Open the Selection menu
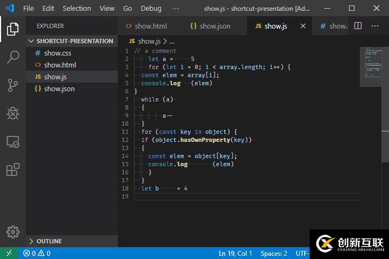 [x=77, y=9]
